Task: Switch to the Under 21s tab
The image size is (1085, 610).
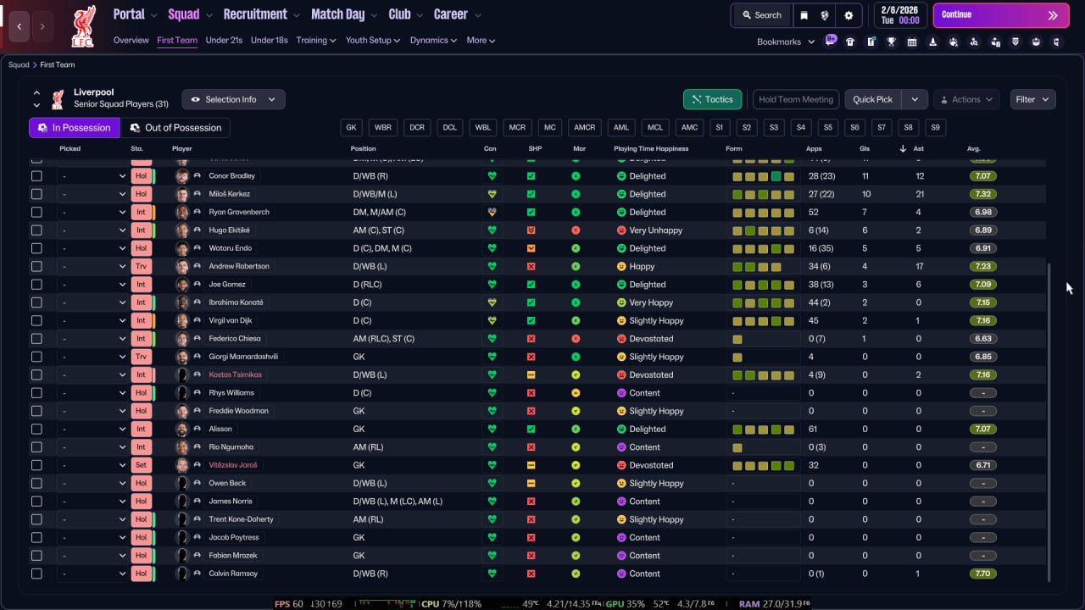Action: pos(224,40)
